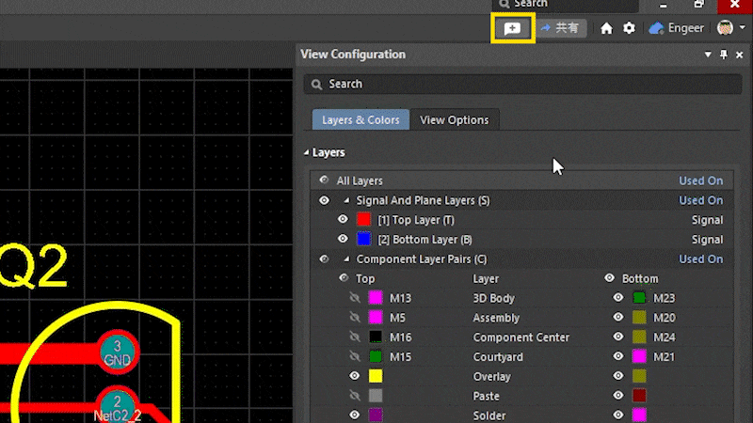Click the M20 olive color swatch

(639, 318)
